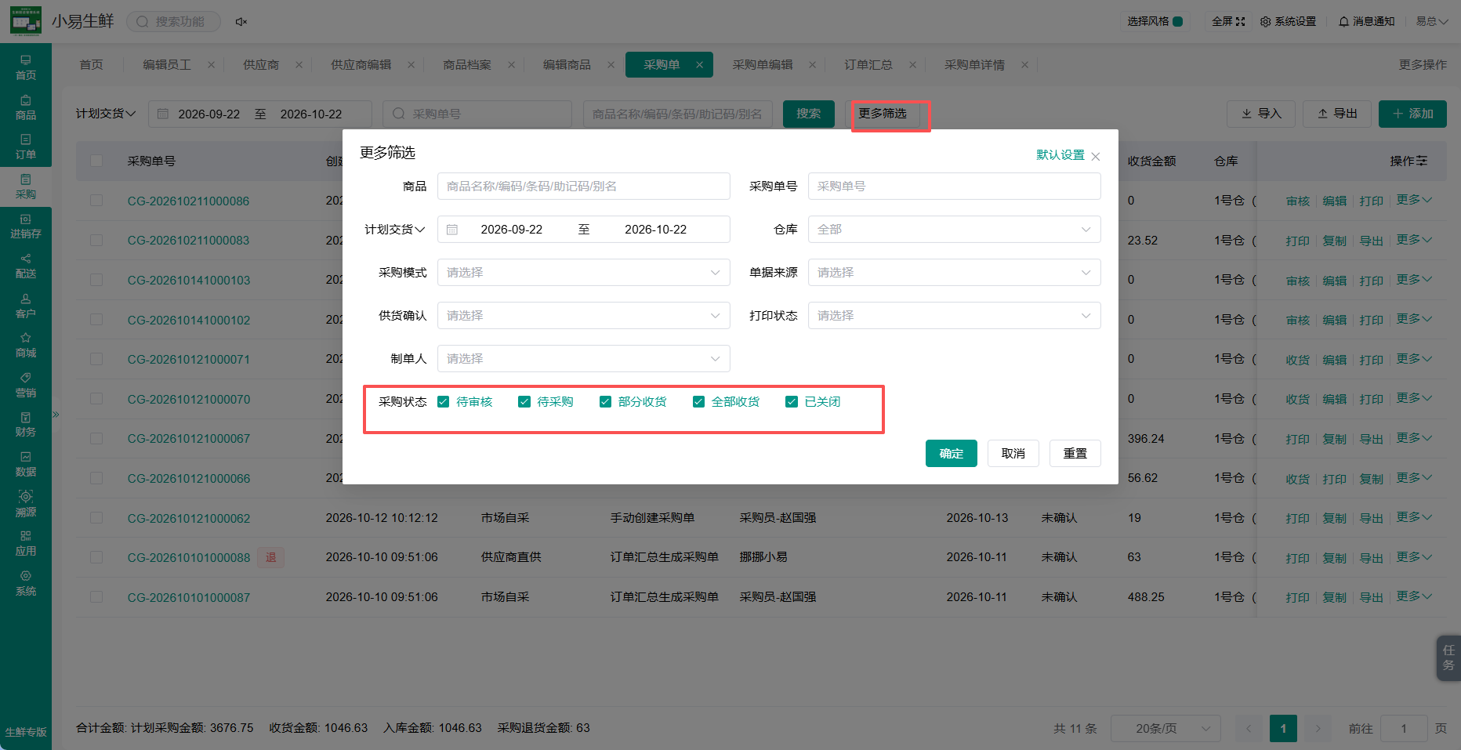The width and height of the screenshot is (1461, 750).
Task: Open the 应用 sidebar module
Action: [26, 544]
